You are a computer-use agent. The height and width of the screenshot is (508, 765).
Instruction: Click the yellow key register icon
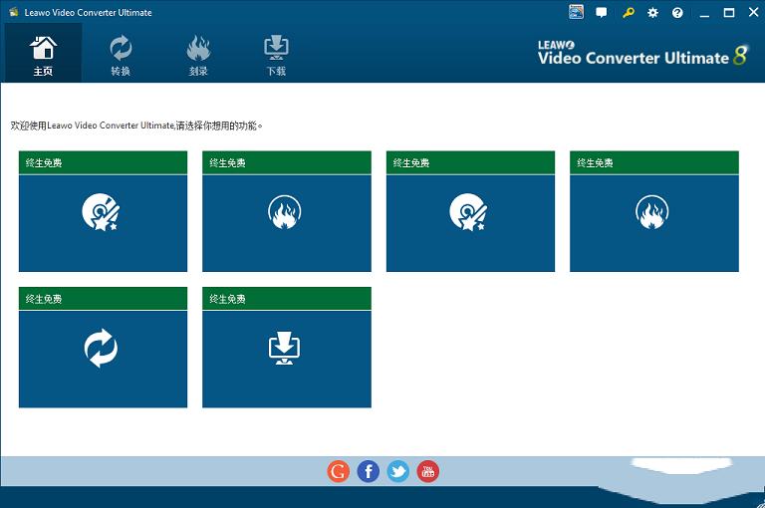click(628, 13)
